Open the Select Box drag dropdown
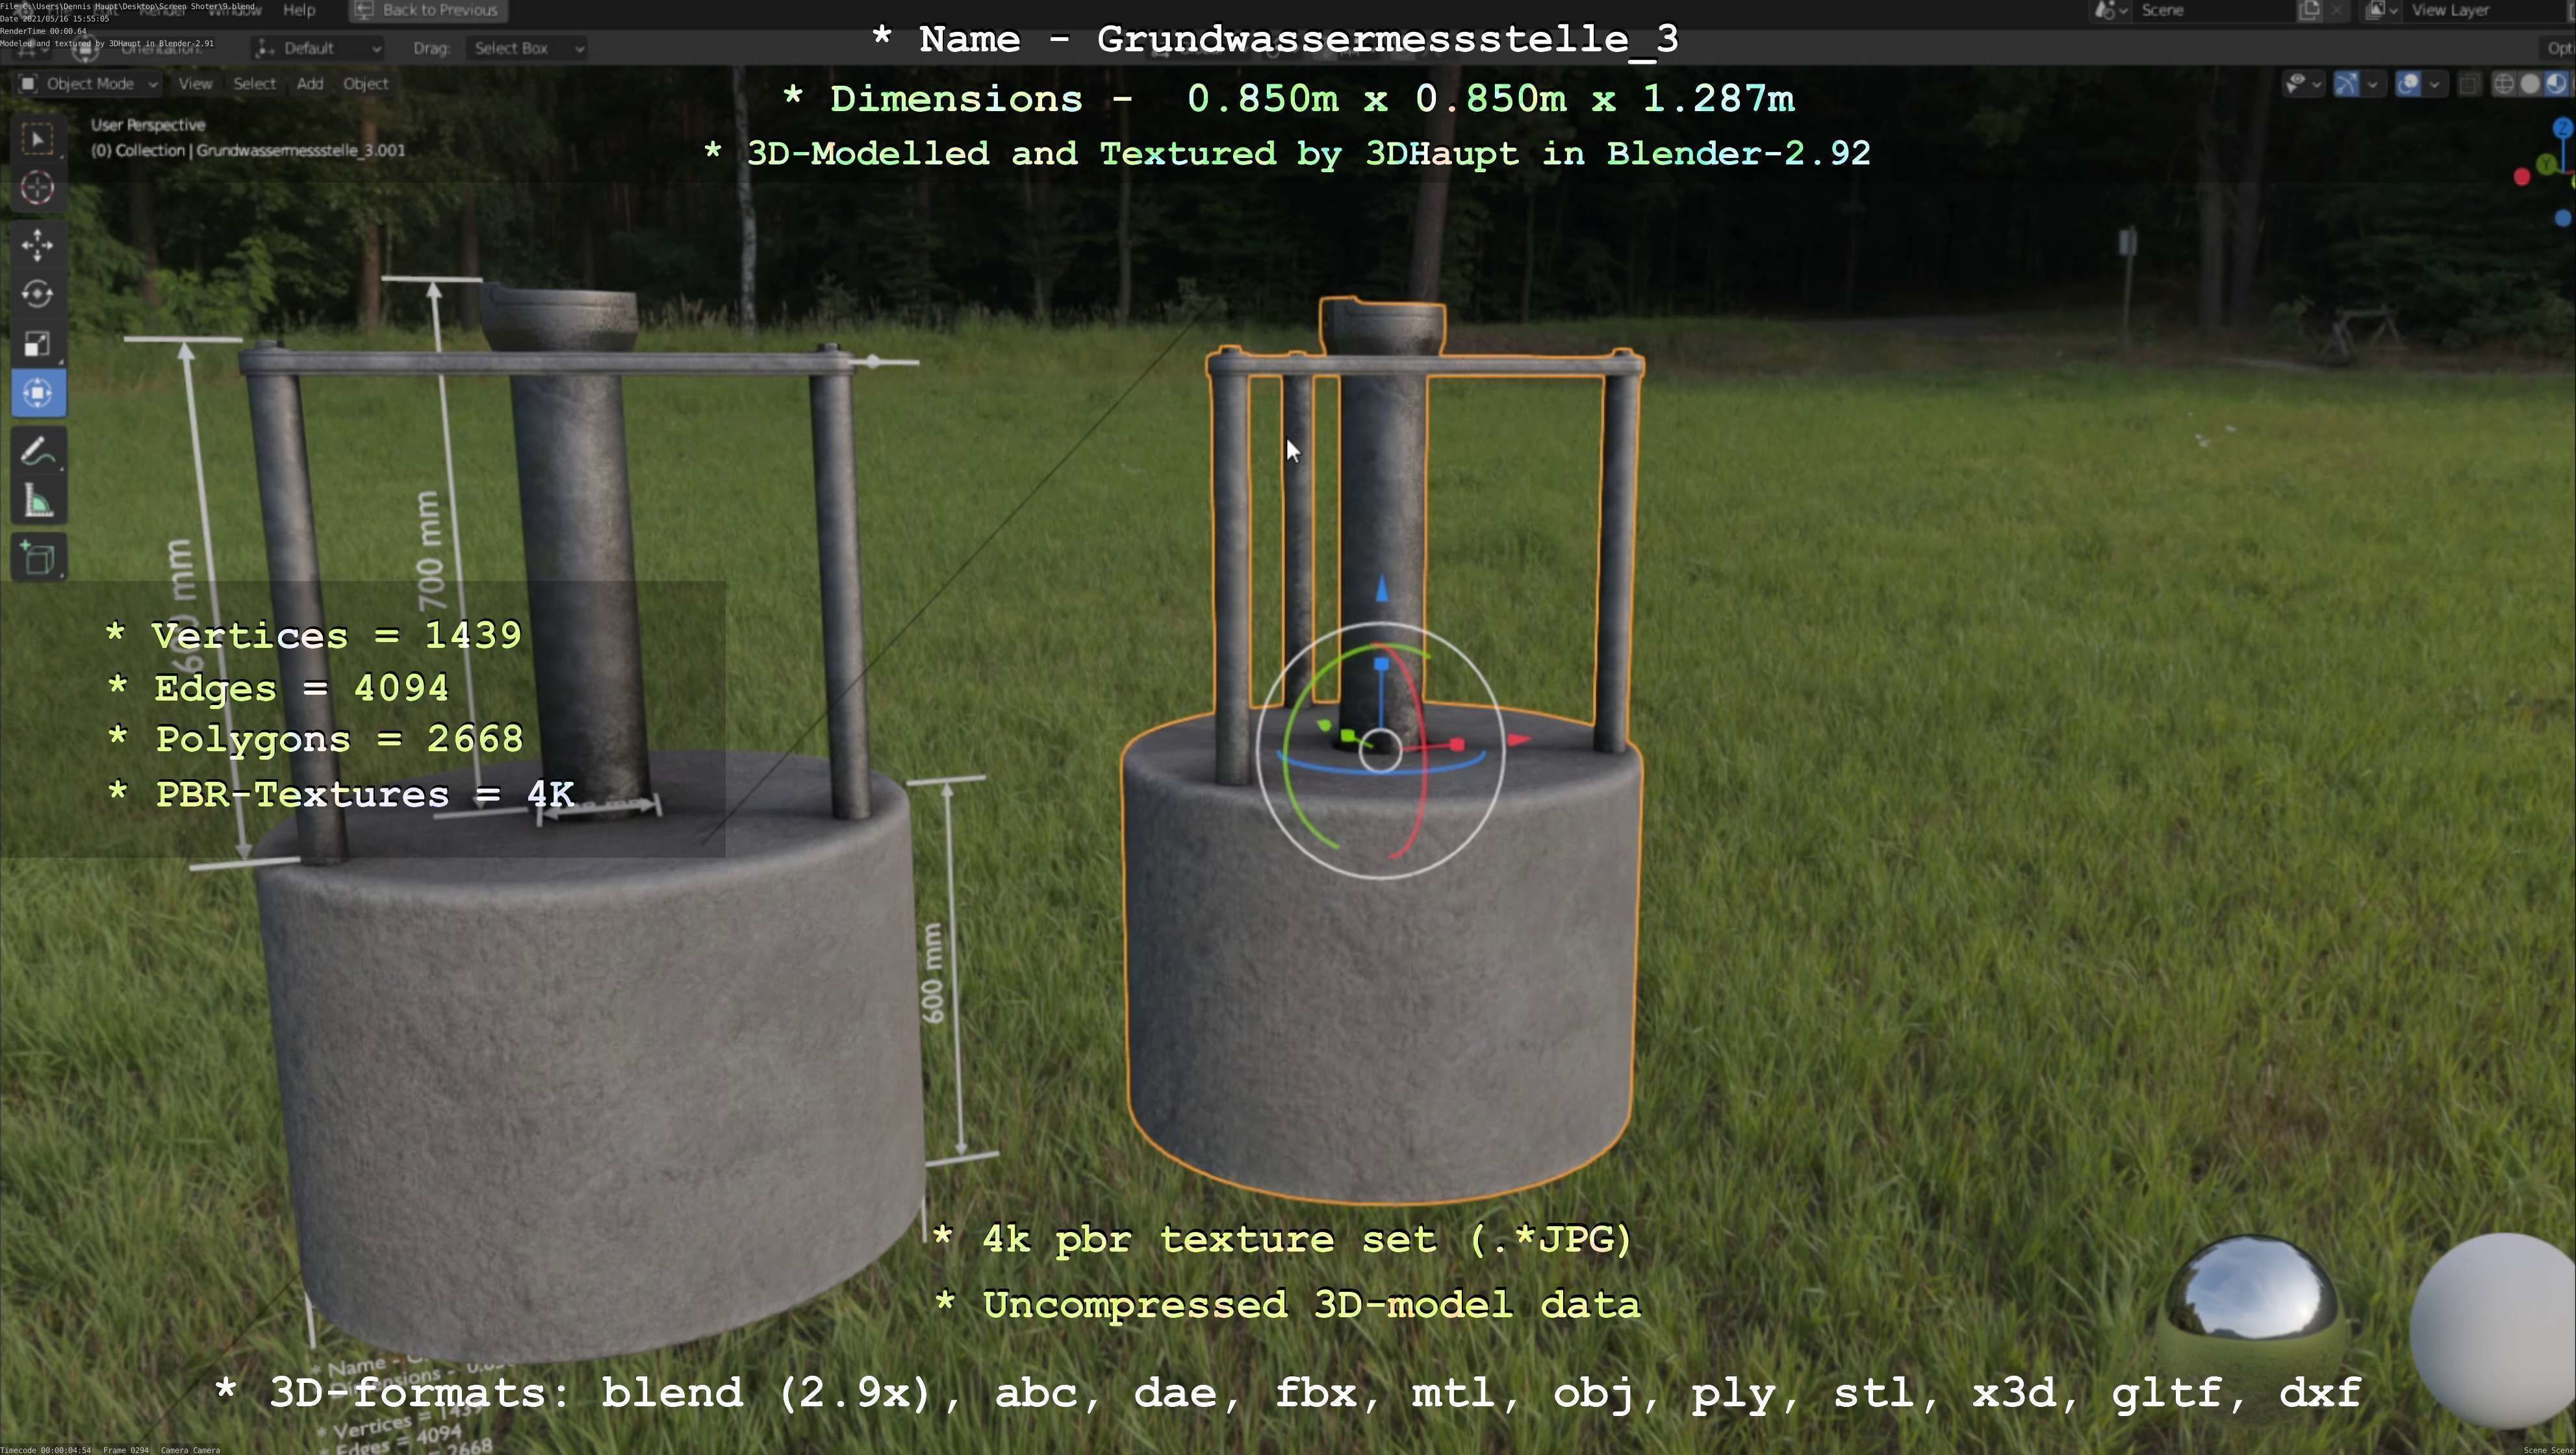This screenshot has height=1455, width=2576. click(526, 48)
